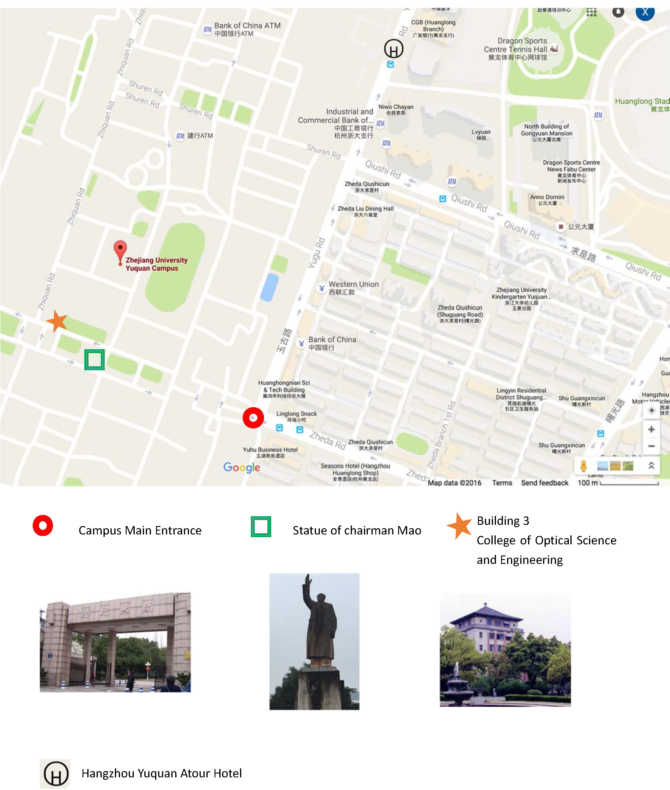Open the Google apps grid icon
Image resolution: width=670 pixels, height=790 pixels.
tap(591, 12)
